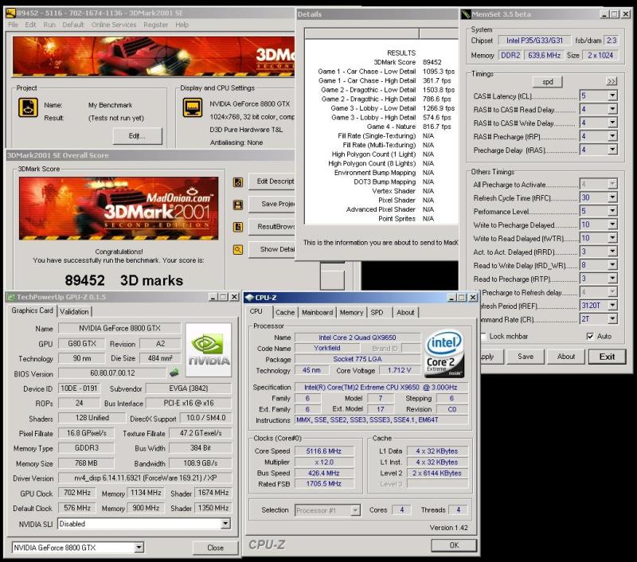Image resolution: width=637 pixels, height=562 pixels.
Task: Open the Precharge Delay (tRAS) dropdown
Action: pyautogui.click(x=612, y=150)
